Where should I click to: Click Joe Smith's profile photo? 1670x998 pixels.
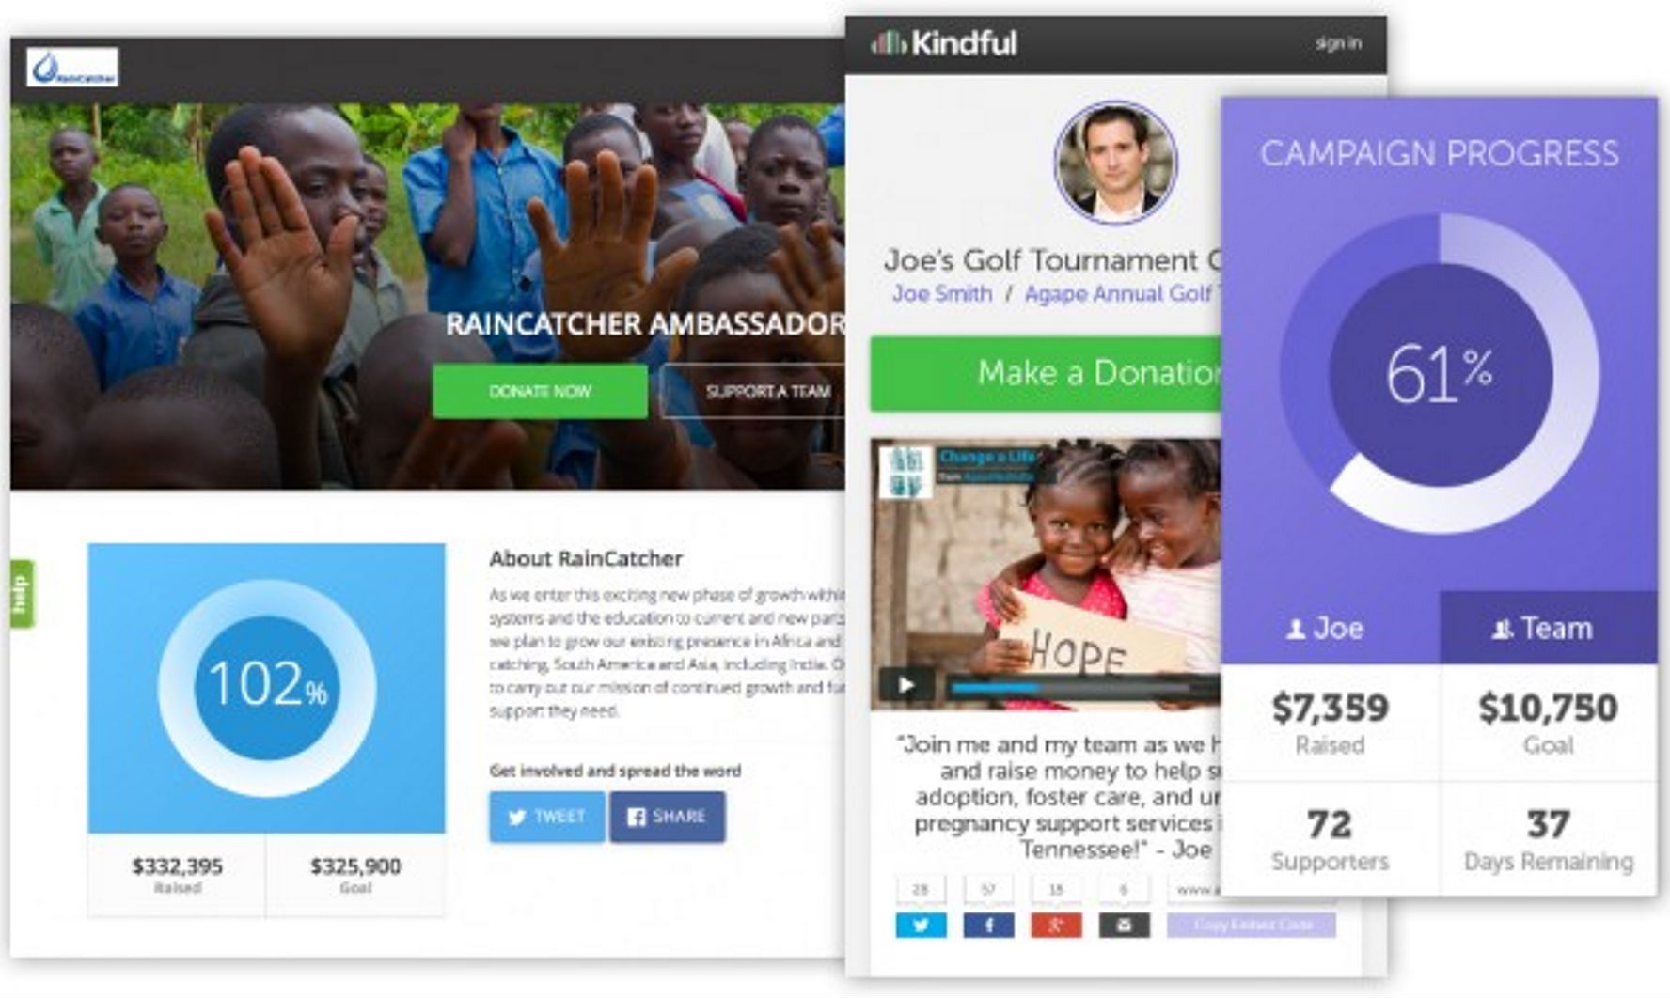pyautogui.click(x=1116, y=163)
